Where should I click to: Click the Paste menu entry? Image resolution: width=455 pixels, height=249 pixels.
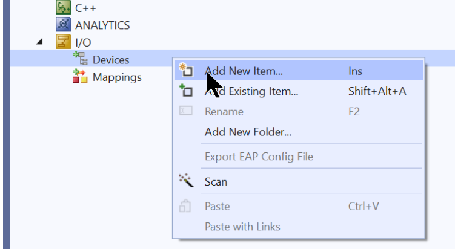click(299, 207)
